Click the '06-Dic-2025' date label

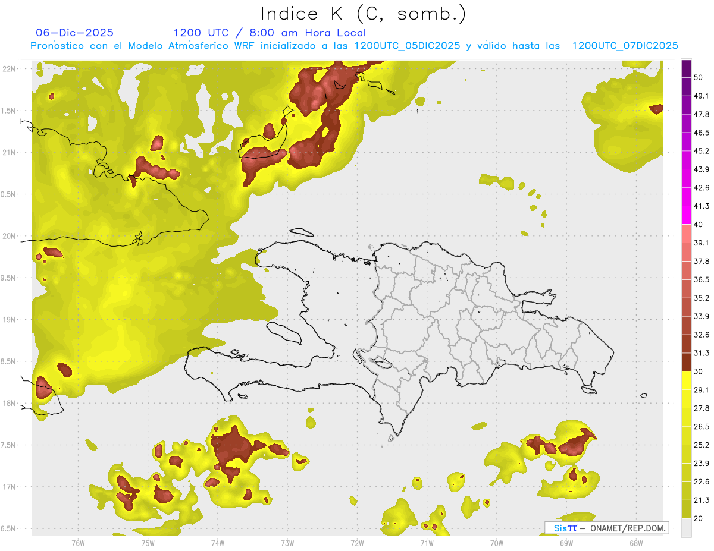pyautogui.click(x=75, y=33)
